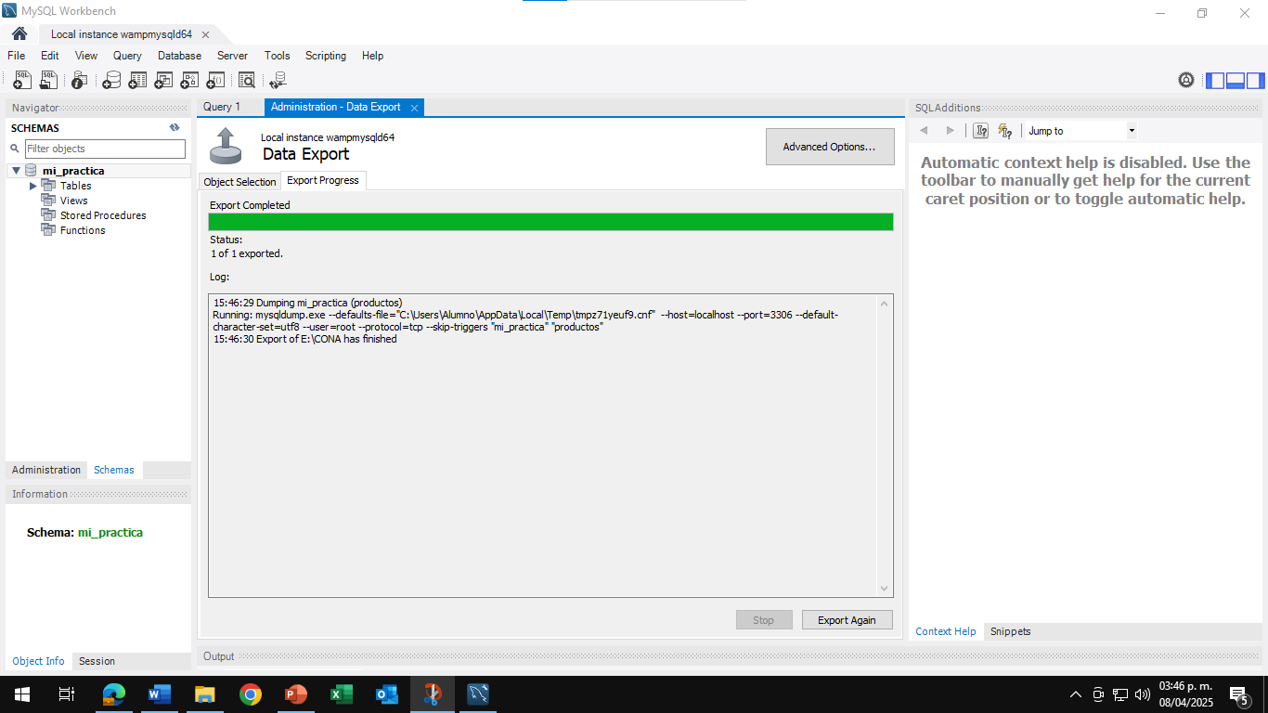Create a new schema icon
1268x713 pixels.
pos(111,81)
